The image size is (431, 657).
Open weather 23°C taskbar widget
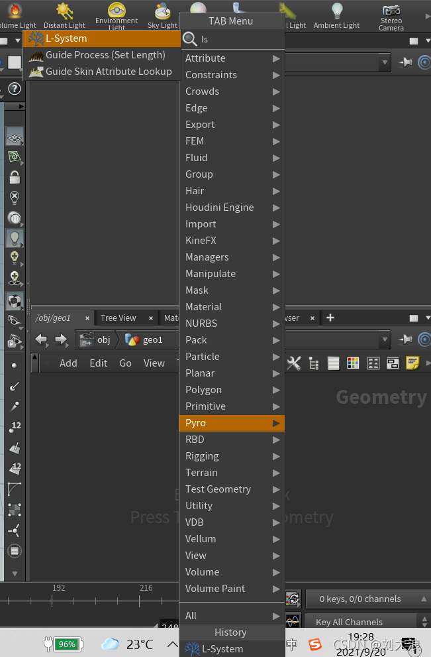click(x=127, y=644)
